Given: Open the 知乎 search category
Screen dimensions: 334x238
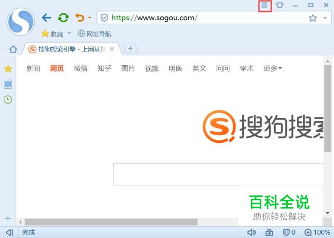Looking at the screenshot, I should click(104, 69).
